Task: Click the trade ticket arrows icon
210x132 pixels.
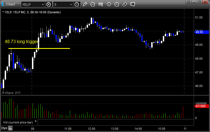Action: pyautogui.click(x=125, y=4)
